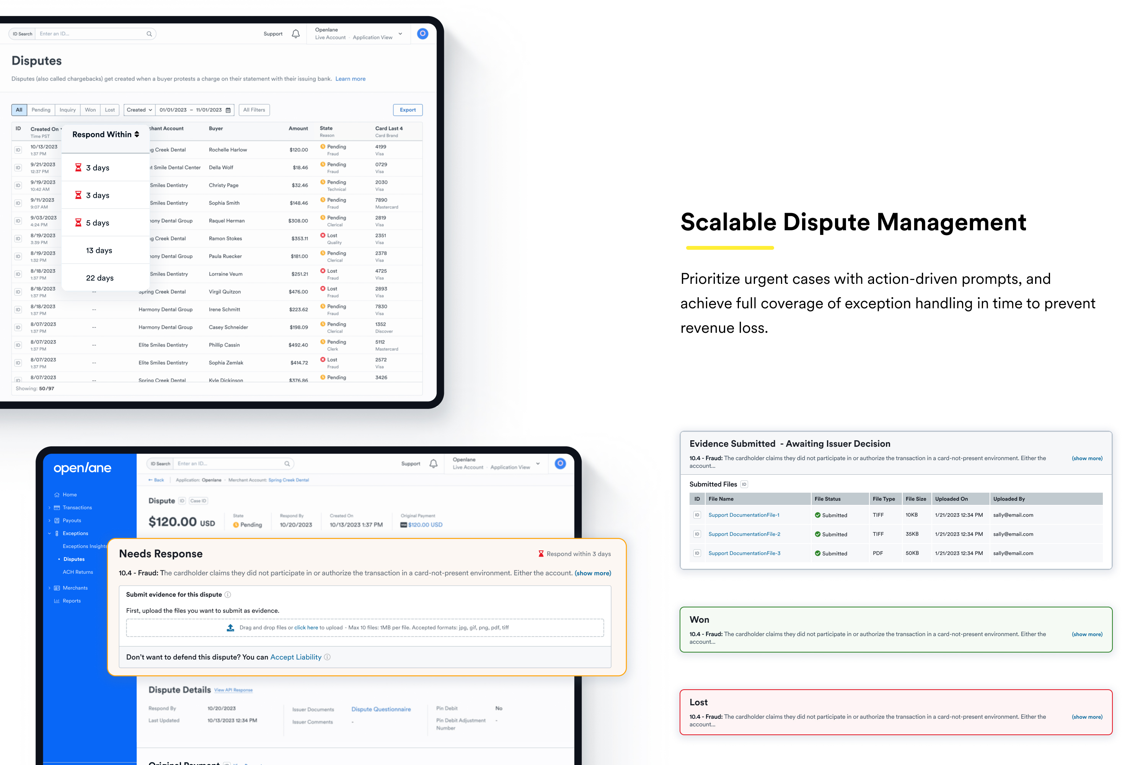
Task: Click the info icon next to Accept Liability
Action: click(328, 657)
